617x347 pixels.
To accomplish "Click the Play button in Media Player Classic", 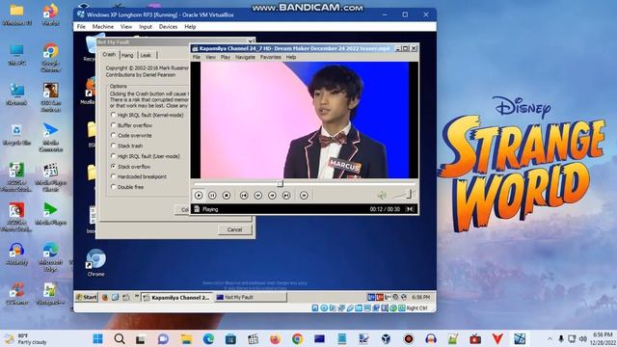I will (199, 195).
